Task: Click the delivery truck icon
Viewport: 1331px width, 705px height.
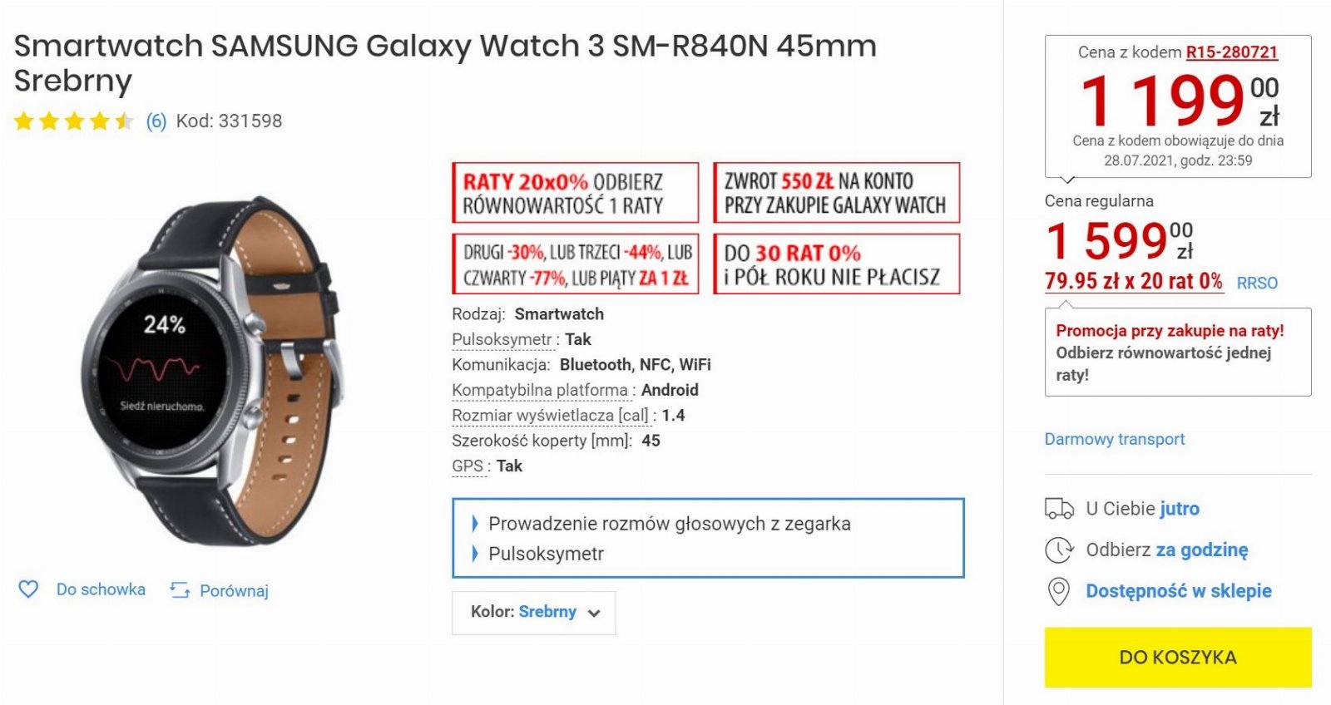Action: tap(1059, 508)
